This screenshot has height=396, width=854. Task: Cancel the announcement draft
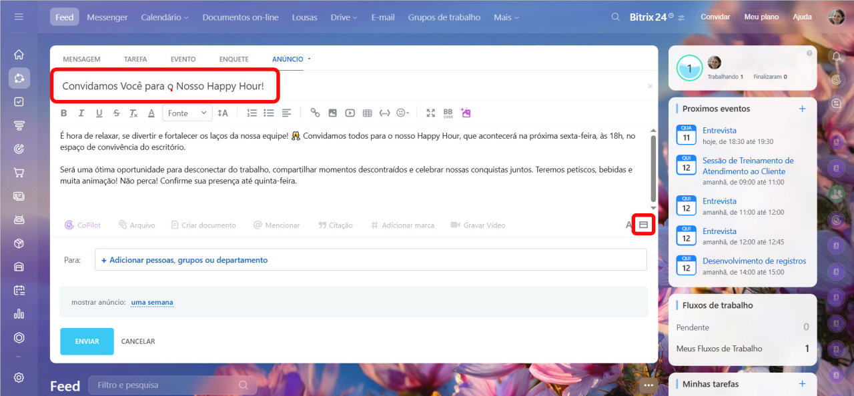tap(138, 341)
